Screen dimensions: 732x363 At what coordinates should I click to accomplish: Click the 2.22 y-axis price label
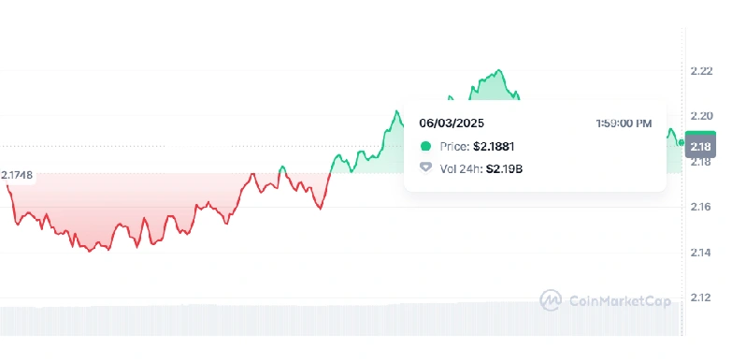pyautogui.click(x=702, y=71)
